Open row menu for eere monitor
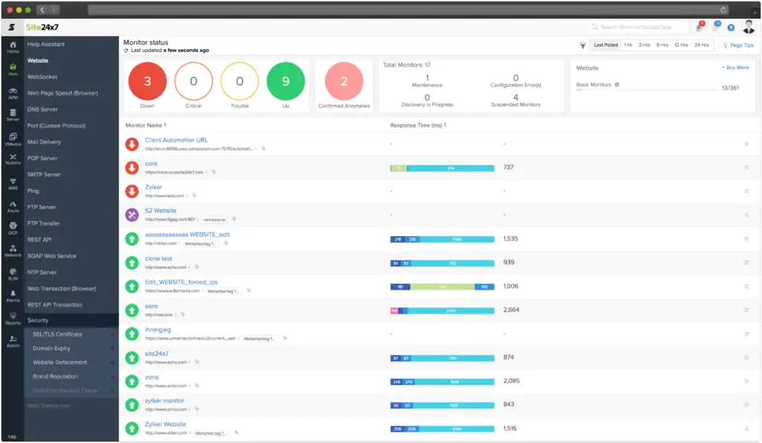 click(746, 310)
